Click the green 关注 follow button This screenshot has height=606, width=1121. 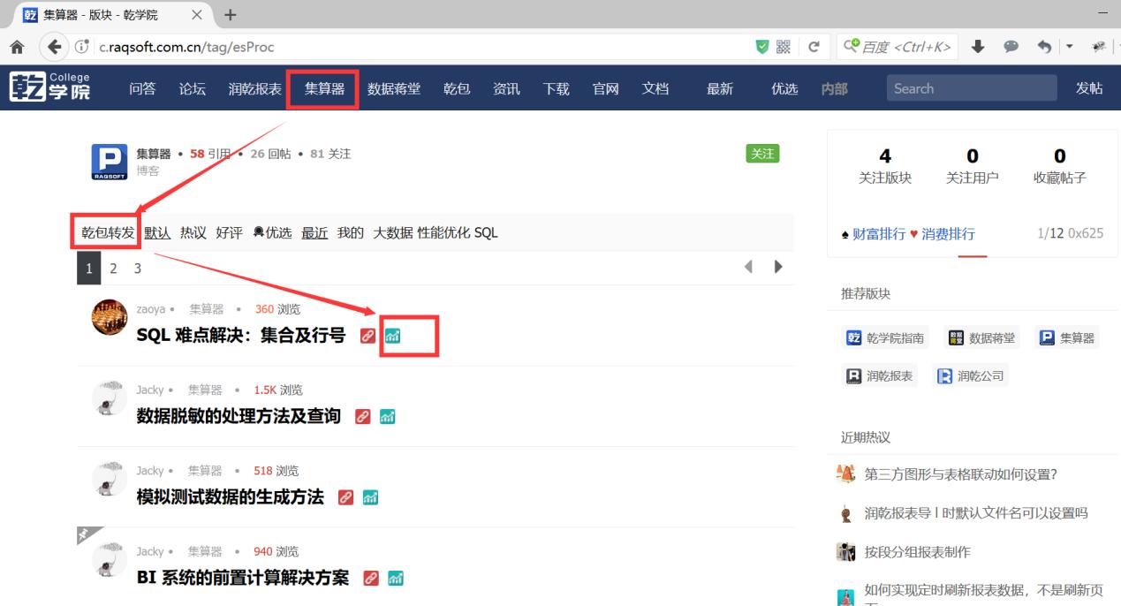click(763, 154)
